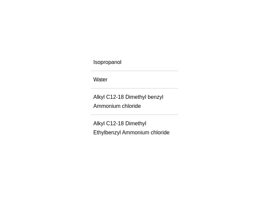Click the line 'Alkyl C12-18 Dimethyl benzyl'
Viewport: 269px width, 201px height.
click(128, 97)
